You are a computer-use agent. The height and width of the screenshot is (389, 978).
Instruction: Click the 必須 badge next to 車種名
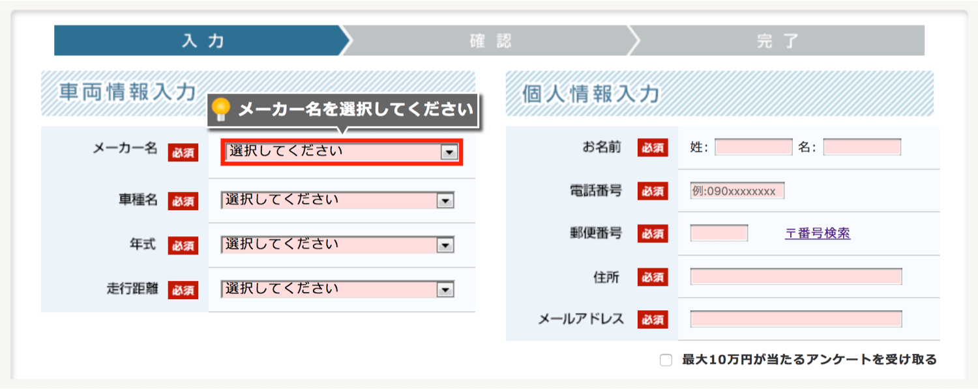coord(183,201)
